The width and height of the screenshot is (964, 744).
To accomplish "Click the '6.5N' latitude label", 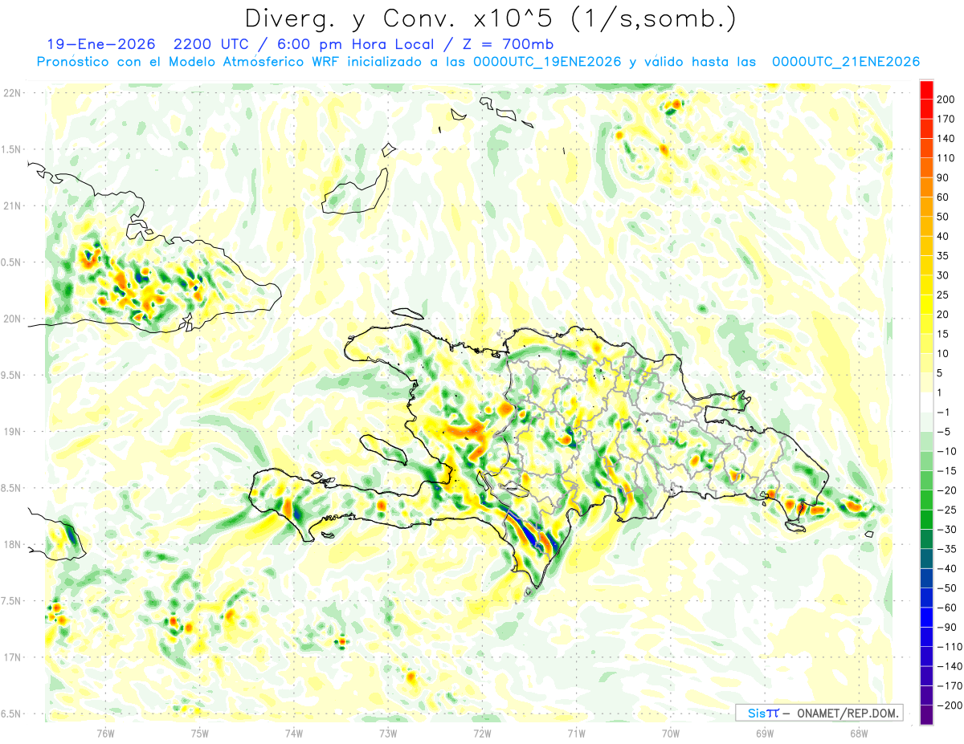I will (12, 714).
